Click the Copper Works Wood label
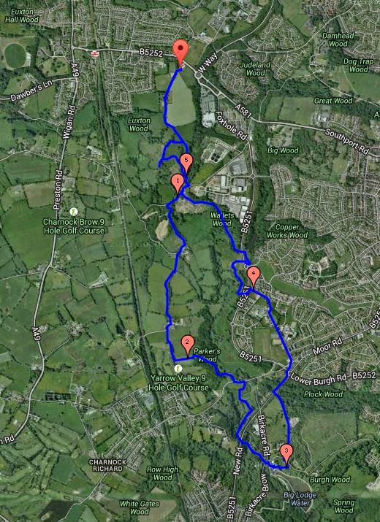 click(x=287, y=231)
